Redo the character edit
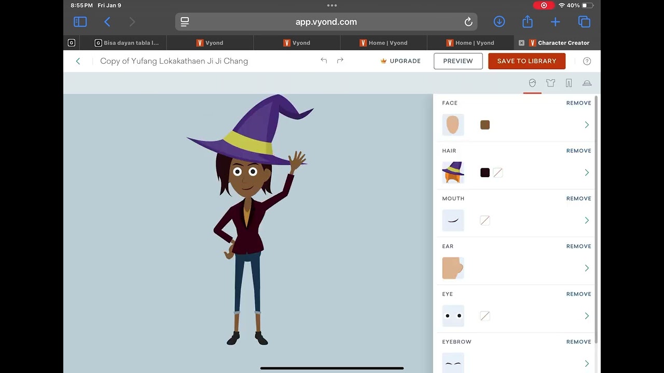Image resolution: width=664 pixels, height=373 pixels. pyautogui.click(x=340, y=61)
